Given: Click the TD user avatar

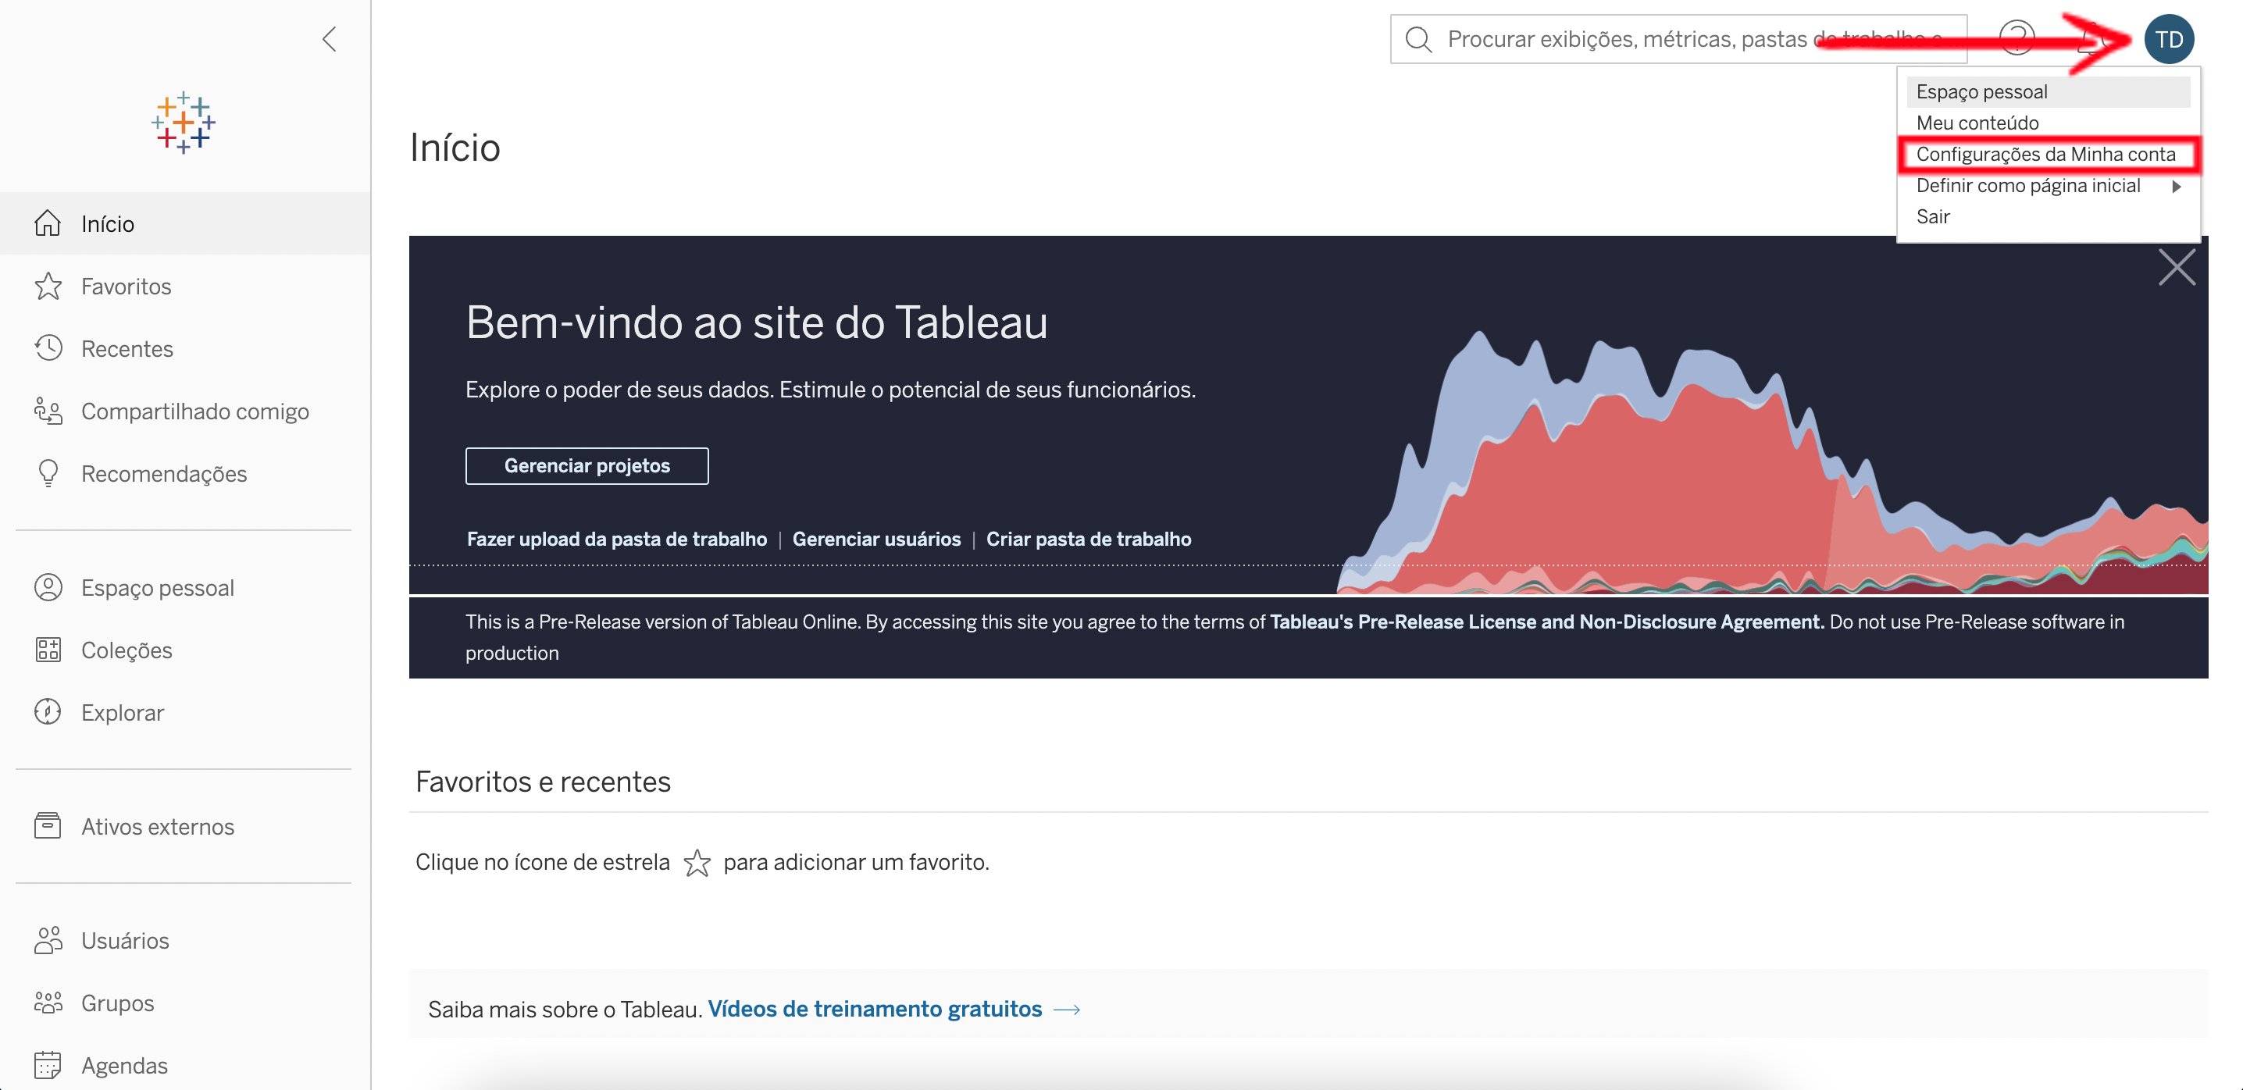Looking at the screenshot, I should pos(2167,39).
